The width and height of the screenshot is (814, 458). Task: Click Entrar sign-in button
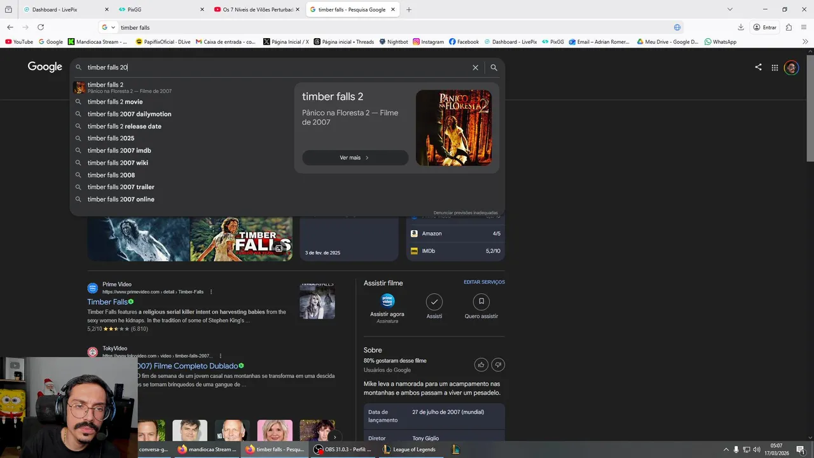pos(764,27)
